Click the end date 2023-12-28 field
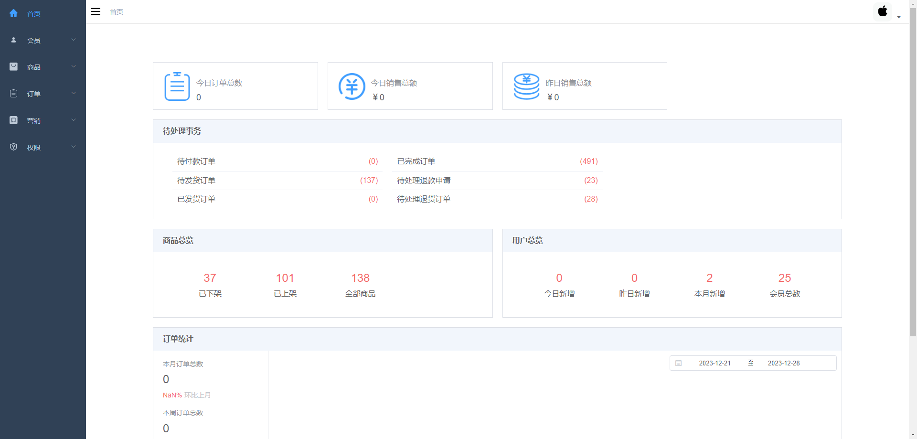The width and height of the screenshot is (917, 439). pyautogui.click(x=784, y=363)
